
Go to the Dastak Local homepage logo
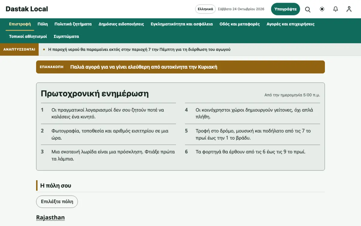tap(27, 9)
